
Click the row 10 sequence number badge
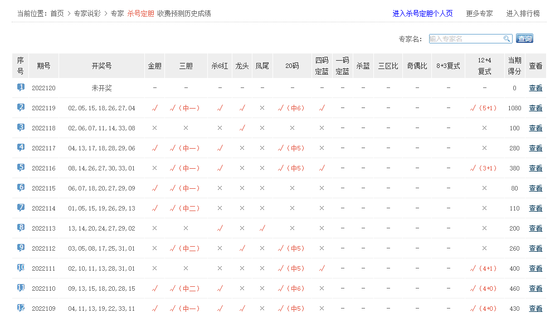coord(21,268)
